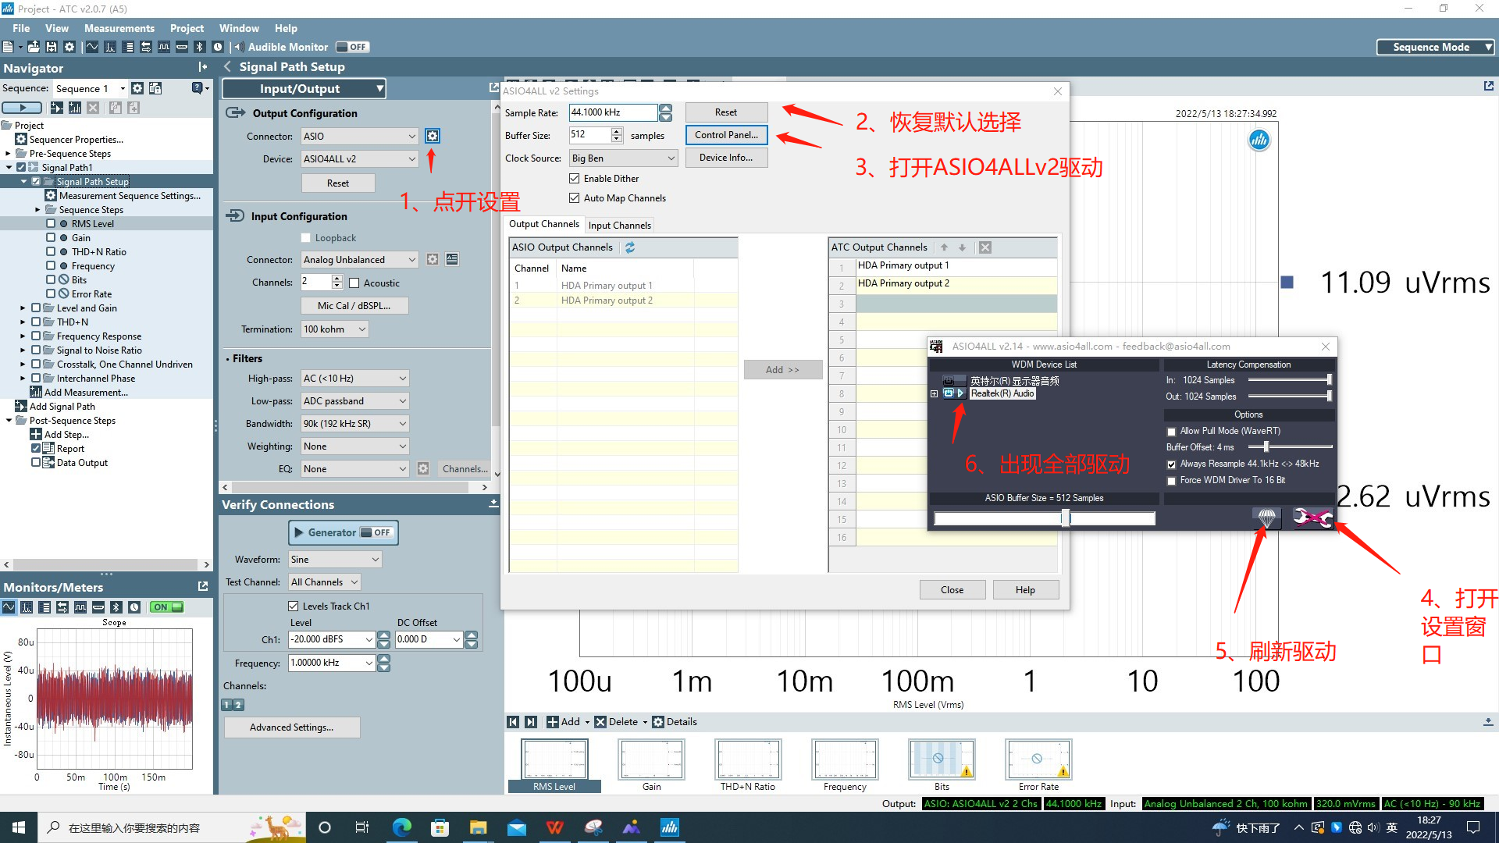The image size is (1499, 843).
Task: Open sequence settings gear beside Sequence 1
Action: click(x=137, y=88)
